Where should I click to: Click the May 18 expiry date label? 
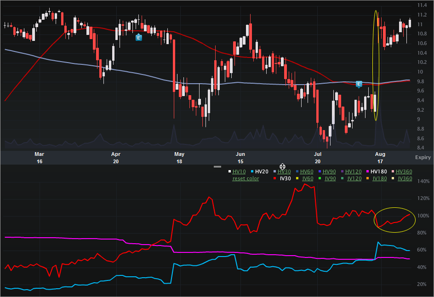tap(179, 158)
